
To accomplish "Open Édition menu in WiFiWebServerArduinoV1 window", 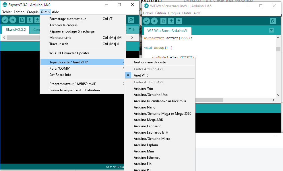I will click(160, 13).
